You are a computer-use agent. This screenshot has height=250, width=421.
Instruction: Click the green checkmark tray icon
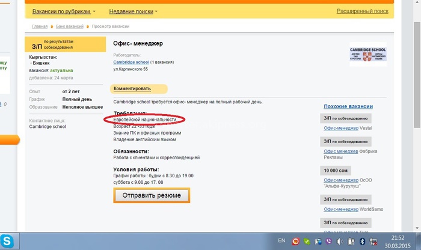click(307, 242)
